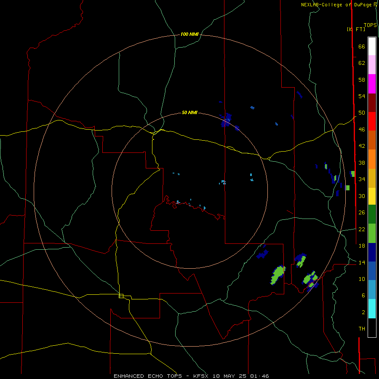
Task: Click the '10 MAY 25' date text
Action: coord(230,376)
